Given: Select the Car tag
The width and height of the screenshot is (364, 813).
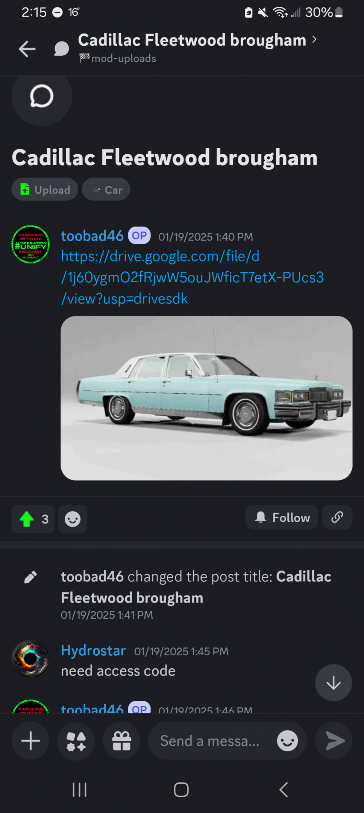Looking at the screenshot, I should [106, 189].
